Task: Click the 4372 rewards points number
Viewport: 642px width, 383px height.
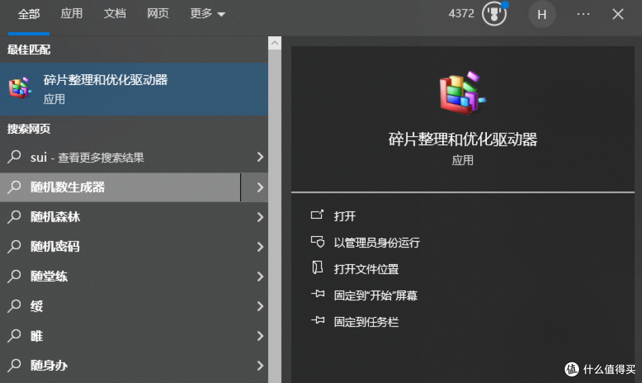Action: (x=461, y=14)
